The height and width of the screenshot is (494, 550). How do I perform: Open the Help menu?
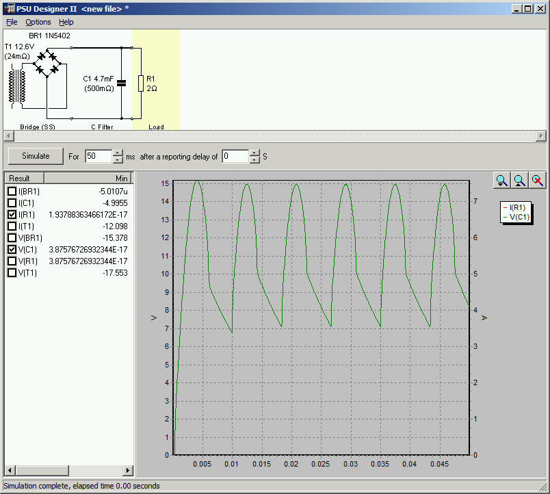coord(66,22)
